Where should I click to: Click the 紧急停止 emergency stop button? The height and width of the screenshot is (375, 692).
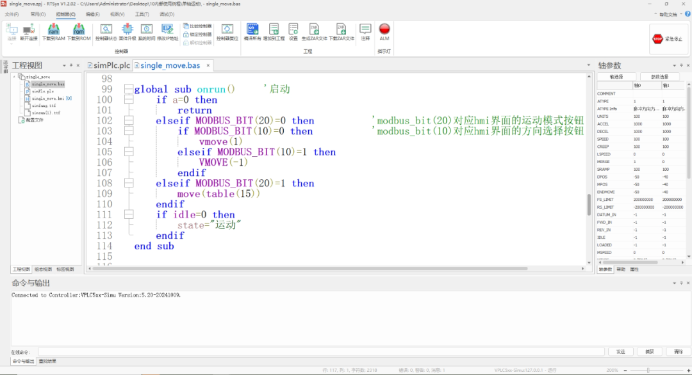coord(667,39)
